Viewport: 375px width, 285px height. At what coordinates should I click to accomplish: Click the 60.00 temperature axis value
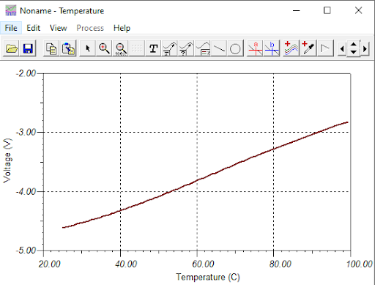click(203, 264)
